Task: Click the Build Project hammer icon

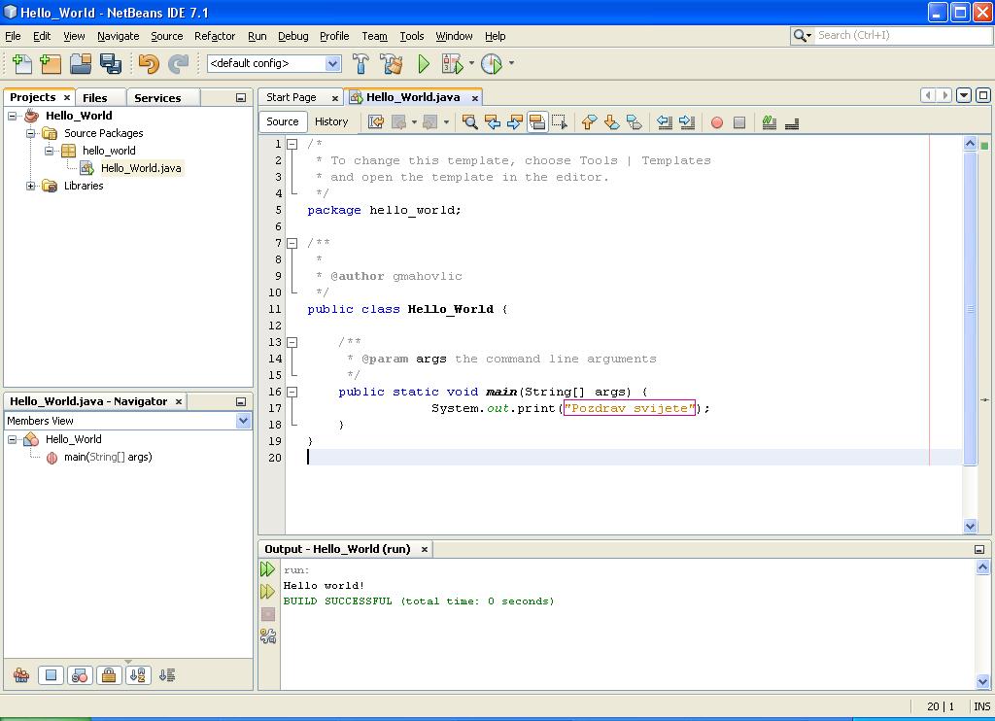Action: (x=360, y=64)
